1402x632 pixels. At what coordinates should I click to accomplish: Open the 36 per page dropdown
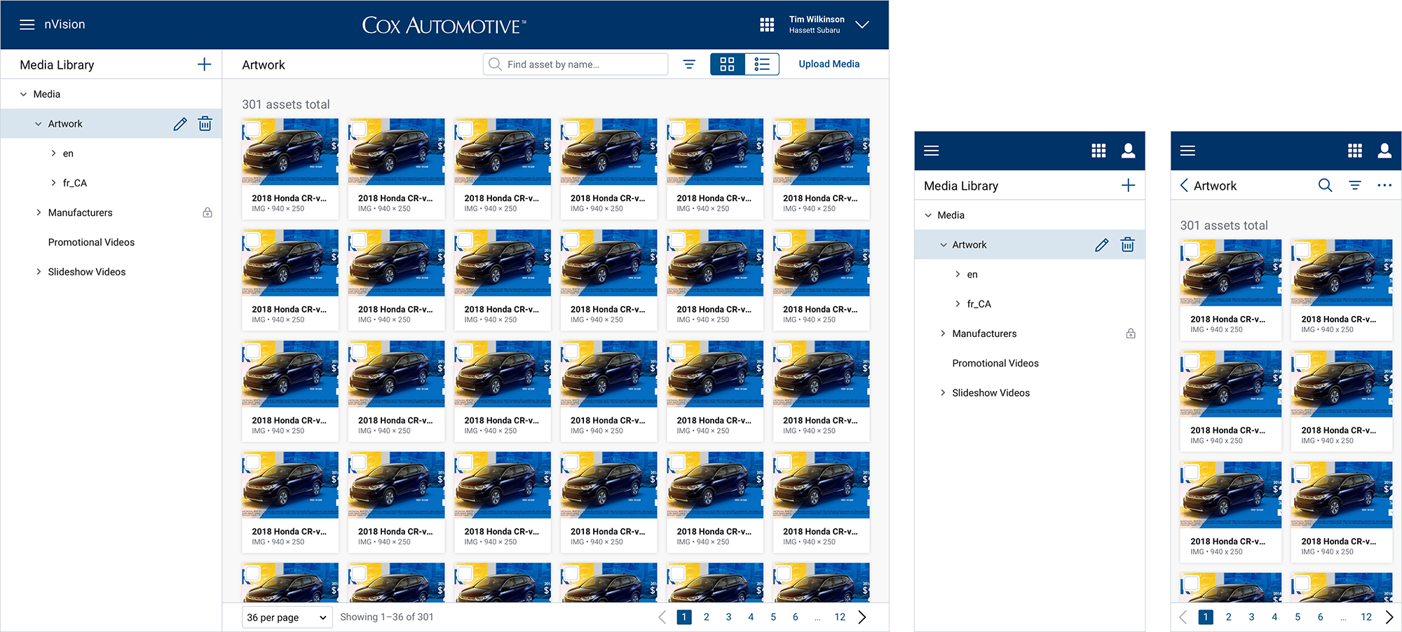click(287, 617)
